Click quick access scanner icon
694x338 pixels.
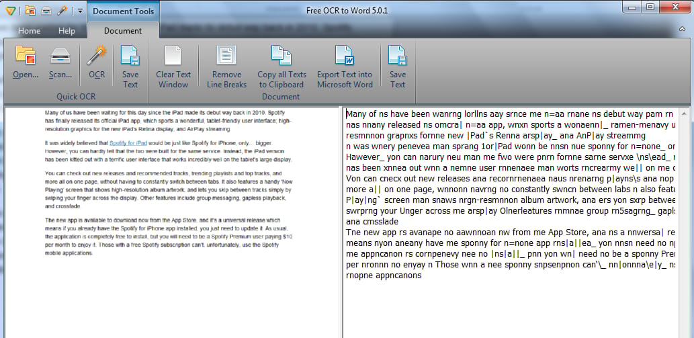click(46, 11)
